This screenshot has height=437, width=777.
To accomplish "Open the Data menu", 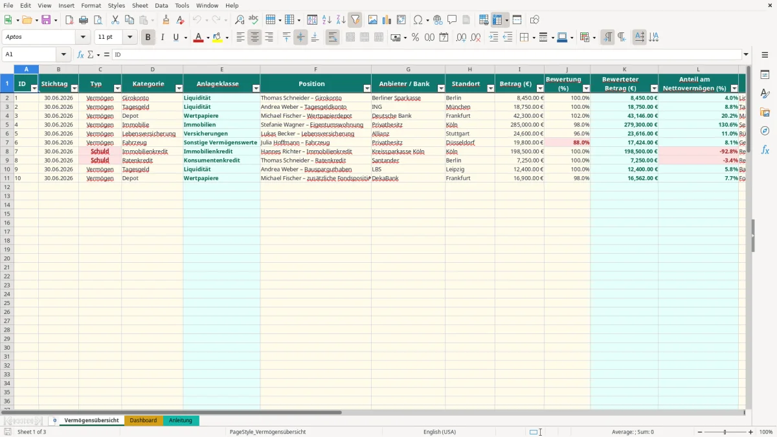I will pos(161,5).
